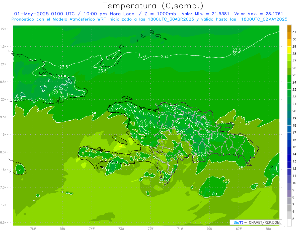301x232 pixels.
Task: Click the 76W longitude label
Action: click(x=33, y=229)
